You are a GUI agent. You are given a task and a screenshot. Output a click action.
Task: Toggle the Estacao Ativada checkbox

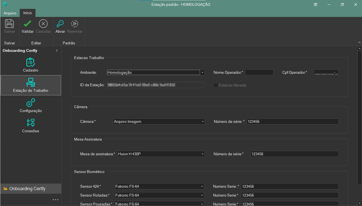[216, 85]
